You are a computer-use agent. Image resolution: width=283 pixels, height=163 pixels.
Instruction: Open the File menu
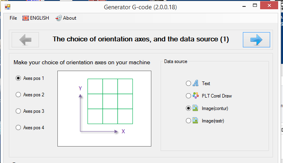point(13,18)
